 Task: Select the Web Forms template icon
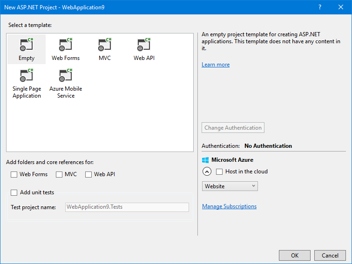(66, 44)
